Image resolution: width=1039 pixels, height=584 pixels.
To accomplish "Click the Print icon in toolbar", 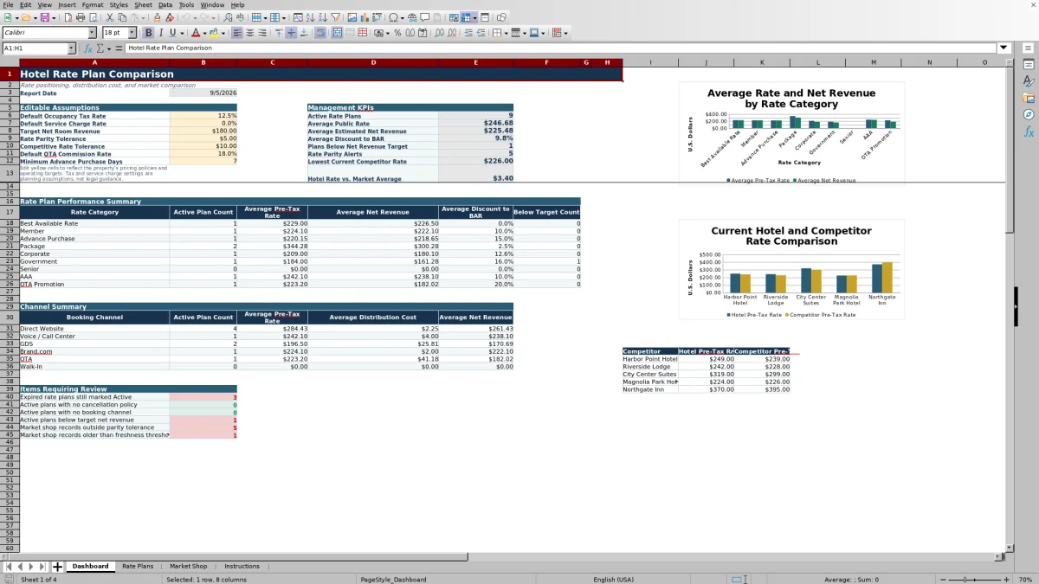I will point(81,17).
